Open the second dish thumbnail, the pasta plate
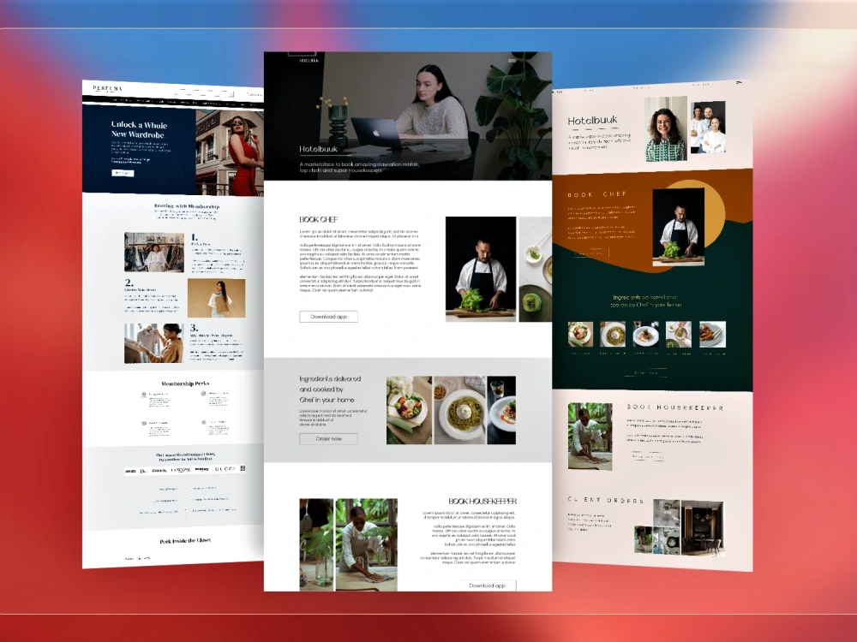Viewport: 857px width, 642px height. 613,334
